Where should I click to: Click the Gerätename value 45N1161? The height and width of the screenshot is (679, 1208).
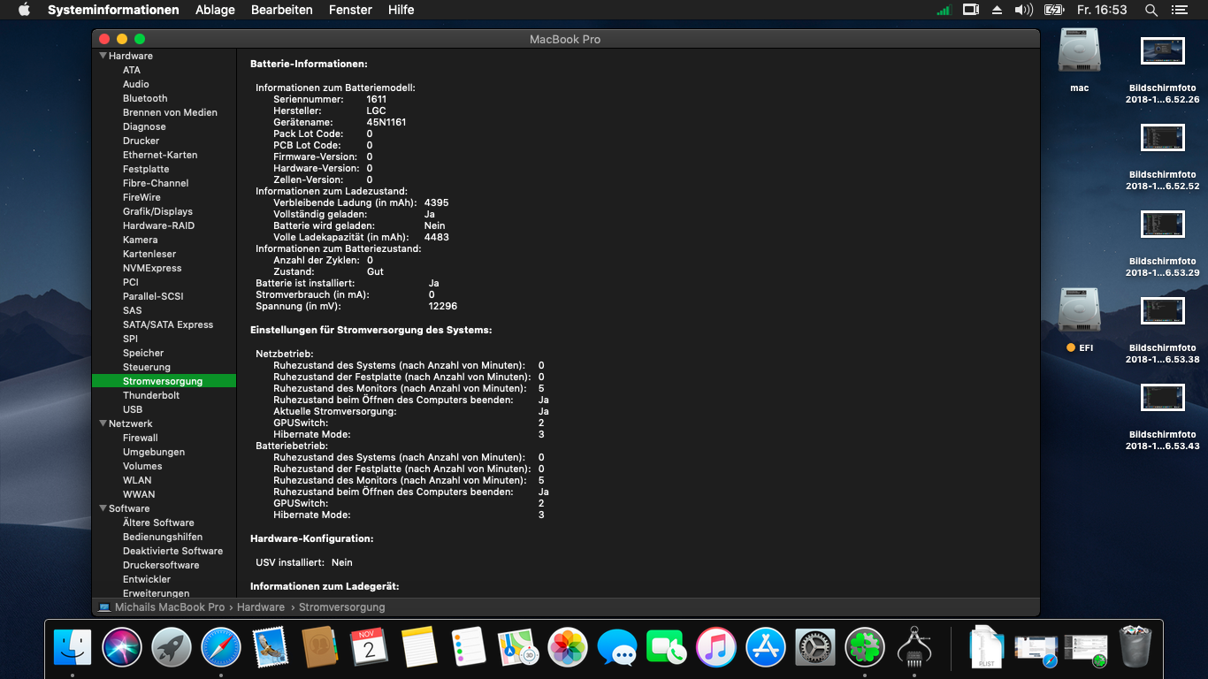386,122
